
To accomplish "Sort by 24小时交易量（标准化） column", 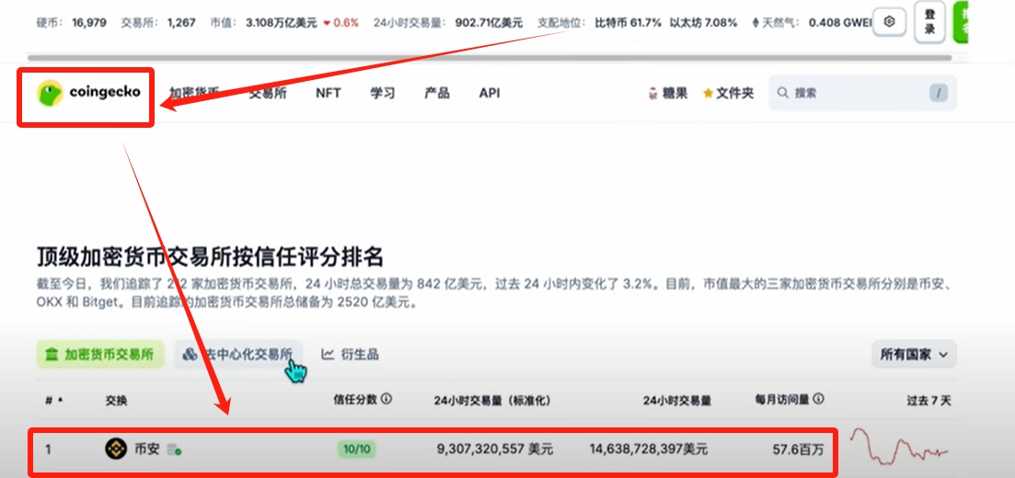I will 492,401.
